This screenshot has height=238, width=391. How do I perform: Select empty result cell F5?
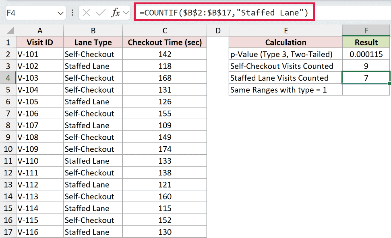point(366,90)
